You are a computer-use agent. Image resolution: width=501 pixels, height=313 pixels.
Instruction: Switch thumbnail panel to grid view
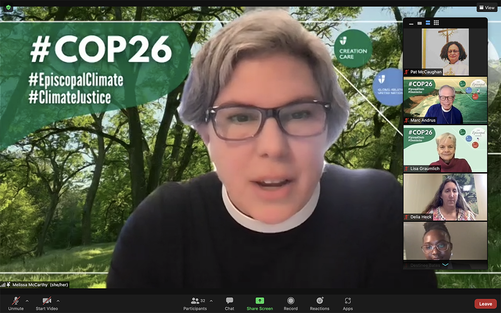click(x=436, y=23)
